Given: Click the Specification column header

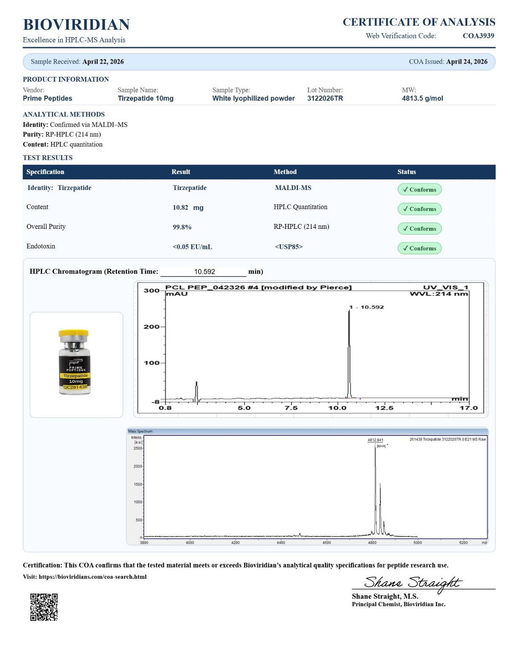Looking at the screenshot, I should [45, 172].
